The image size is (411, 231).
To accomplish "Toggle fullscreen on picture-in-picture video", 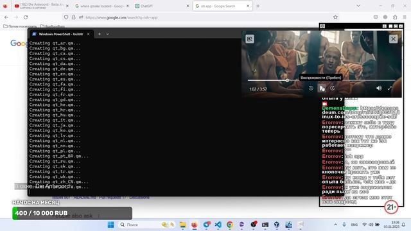I will click(390, 89).
